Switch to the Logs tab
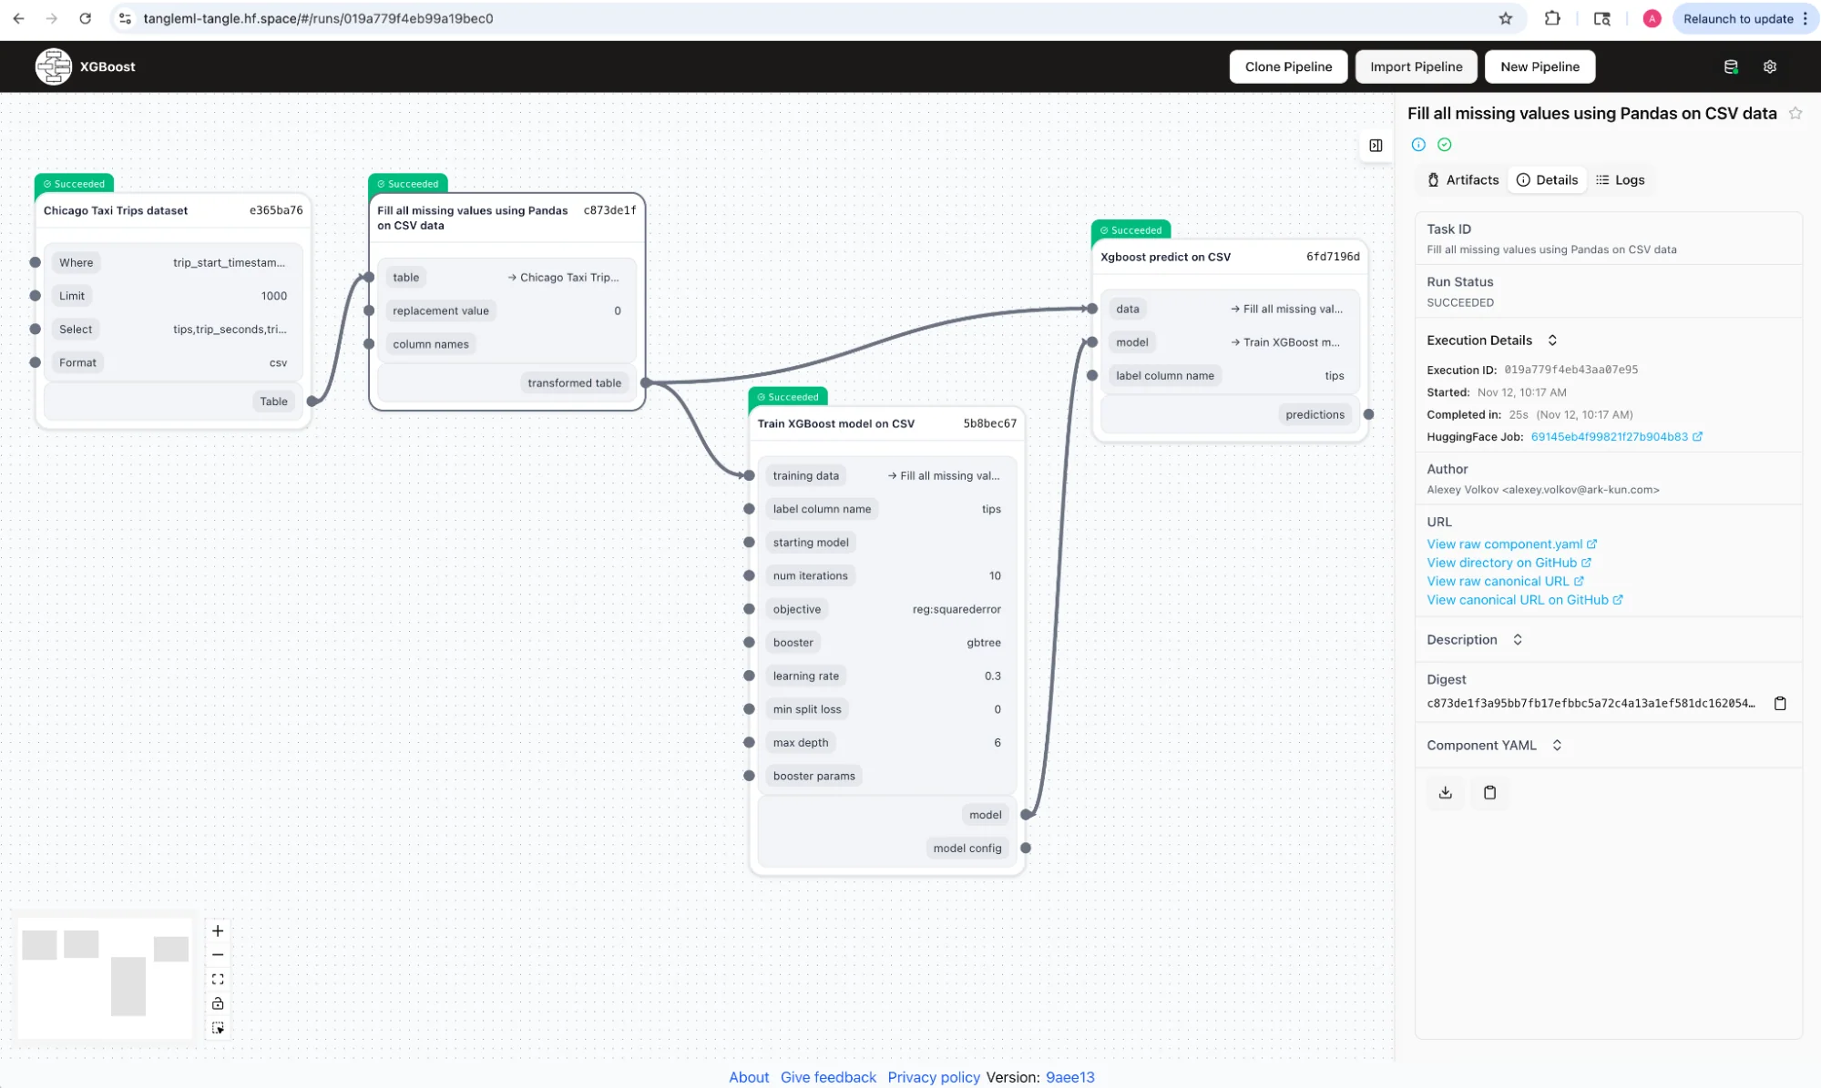The image size is (1821, 1088). (x=1620, y=180)
